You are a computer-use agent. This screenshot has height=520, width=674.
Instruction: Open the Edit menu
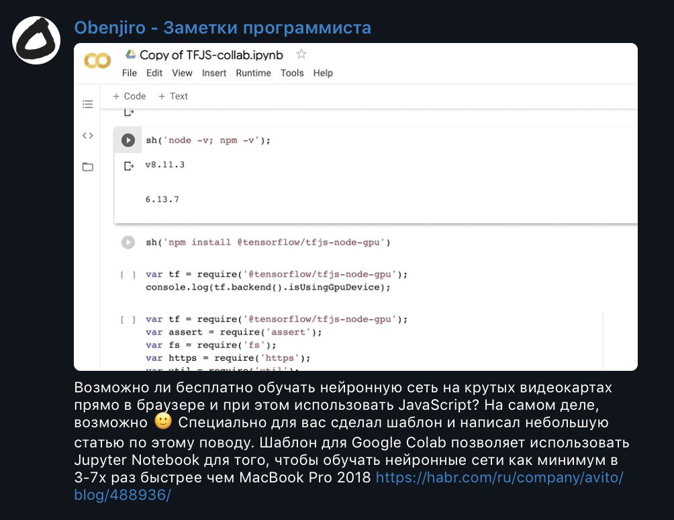(154, 73)
